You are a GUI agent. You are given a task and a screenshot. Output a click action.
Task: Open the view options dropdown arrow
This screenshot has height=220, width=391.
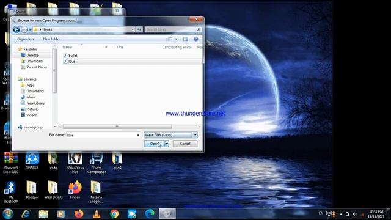click(176, 39)
